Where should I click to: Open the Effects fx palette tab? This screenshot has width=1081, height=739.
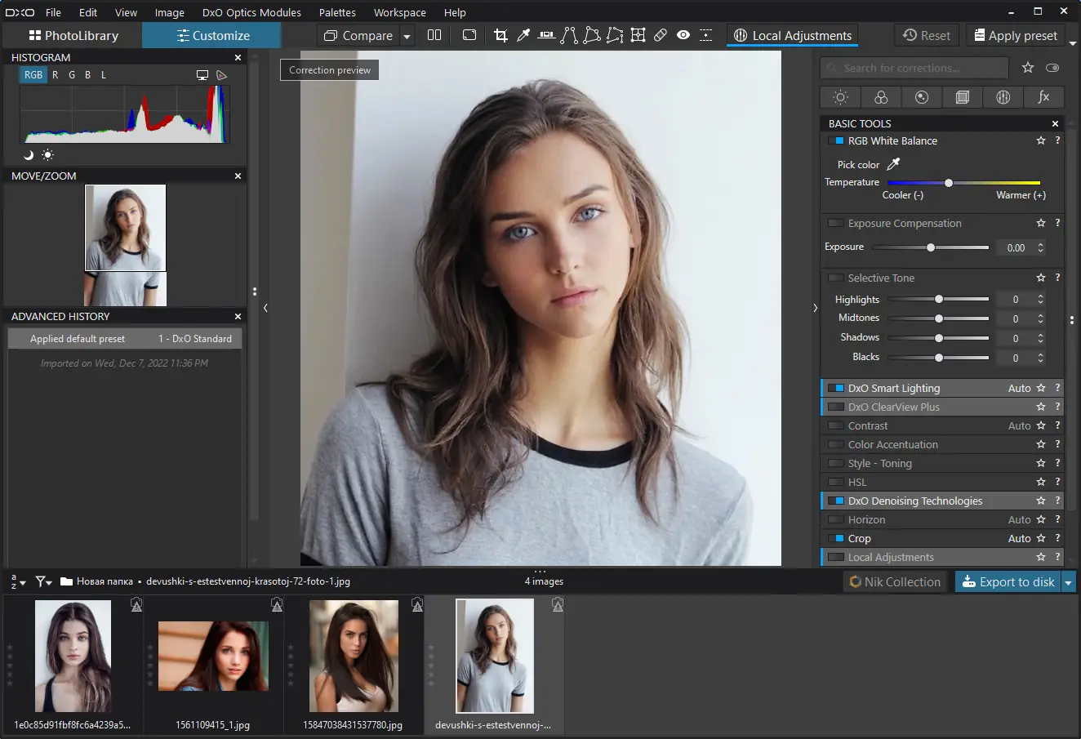coord(1043,97)
